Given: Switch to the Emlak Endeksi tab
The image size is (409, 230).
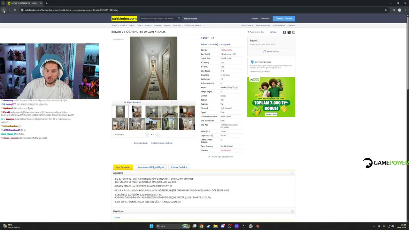Looking at the screenshot, I should [179, 167].
